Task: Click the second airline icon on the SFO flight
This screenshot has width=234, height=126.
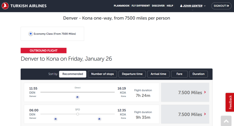Action: click(100, 119)
